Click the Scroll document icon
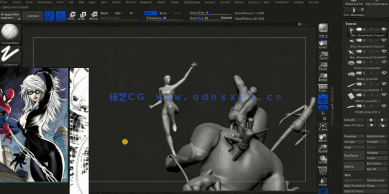 click(323, 44)
